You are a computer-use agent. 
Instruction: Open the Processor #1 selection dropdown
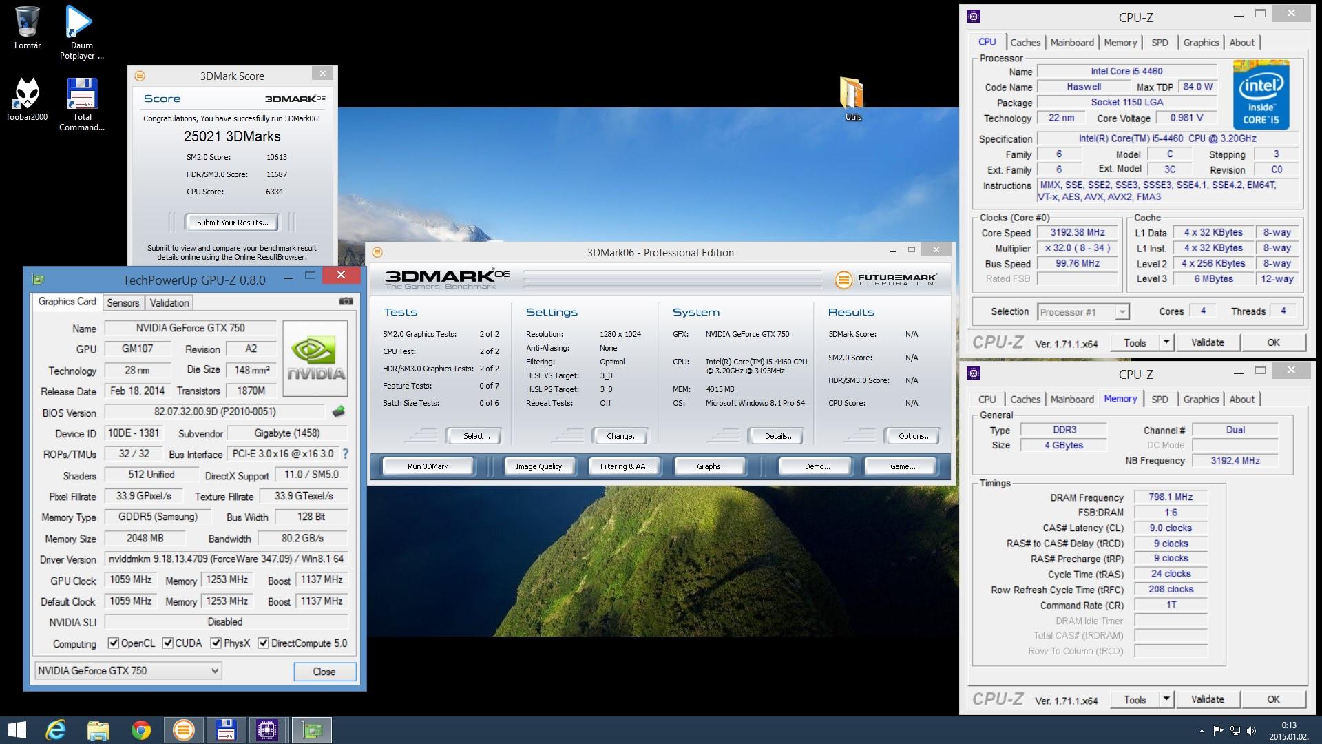tap(1122, 312)
